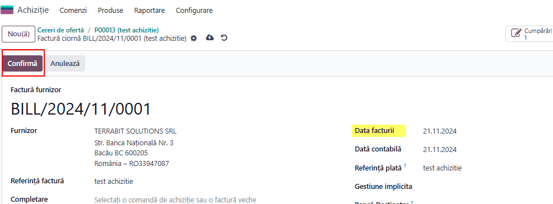Click the cloud save icon
Screen dimensions: 553x204
pos(210,37)
